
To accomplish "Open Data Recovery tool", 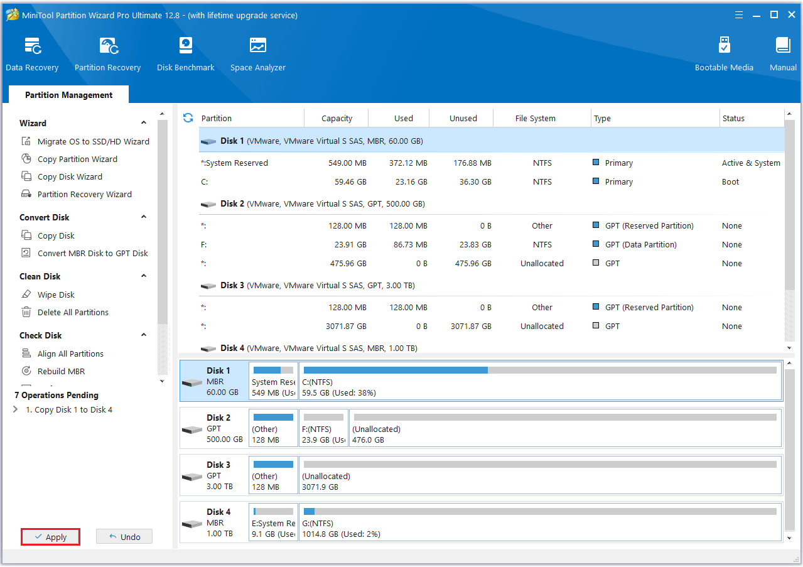I will tap(32, 54).
